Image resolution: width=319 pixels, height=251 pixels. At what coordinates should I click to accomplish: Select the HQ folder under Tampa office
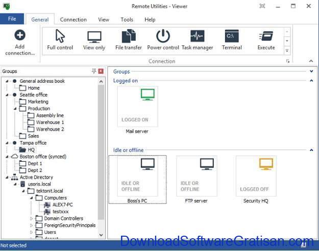coord(27,150)
